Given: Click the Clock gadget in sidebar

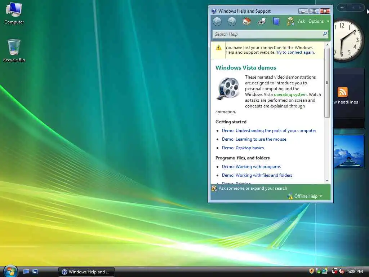Looking at the screenshot, I should 348,40.
